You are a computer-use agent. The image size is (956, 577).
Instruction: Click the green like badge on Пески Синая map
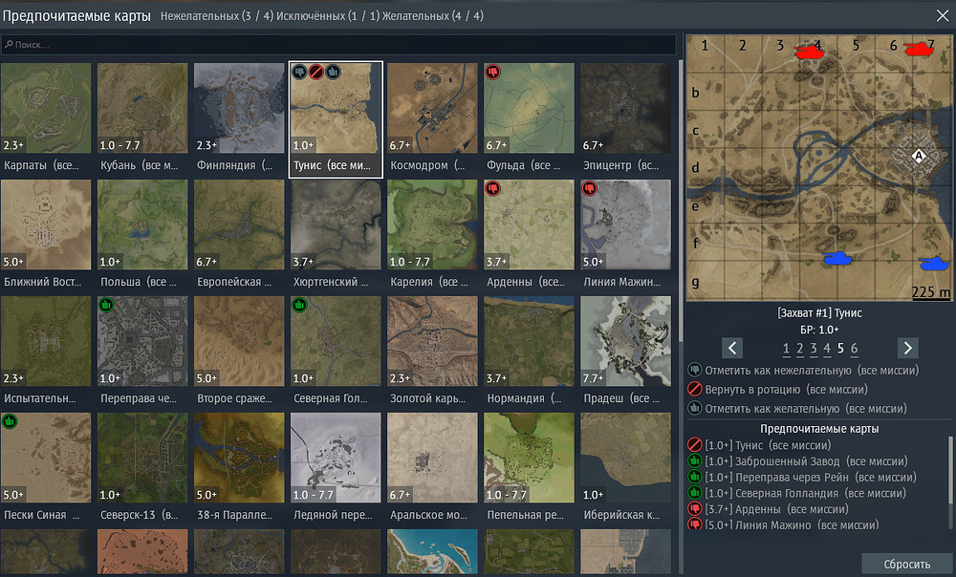(10, 421)
